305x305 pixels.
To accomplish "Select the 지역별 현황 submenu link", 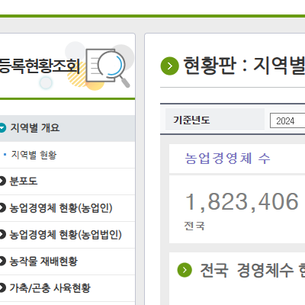I will [34, 155].
